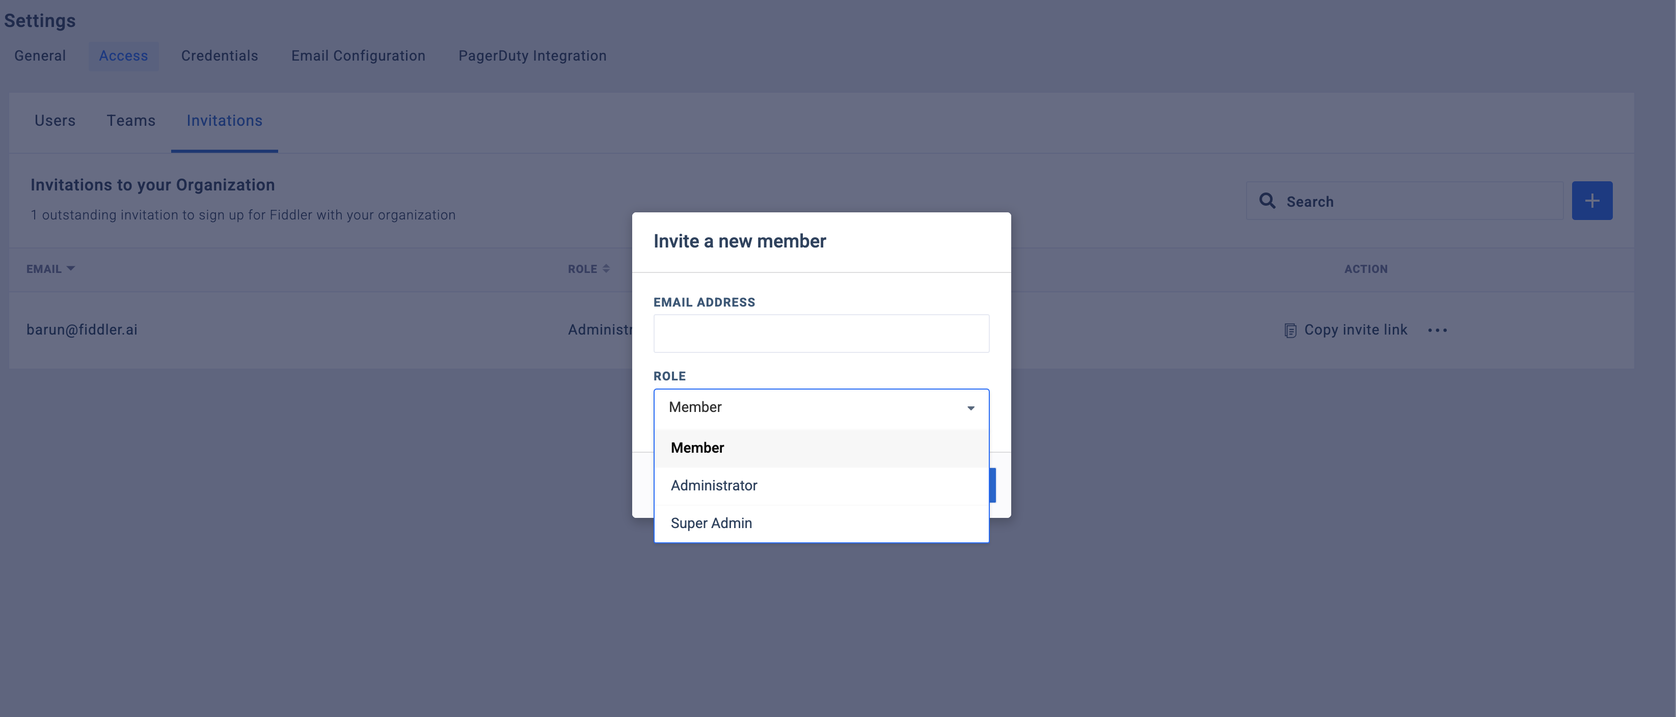Open Email Configuration section
This screenshot has width=1676, height=717.
tap(358, 56)
